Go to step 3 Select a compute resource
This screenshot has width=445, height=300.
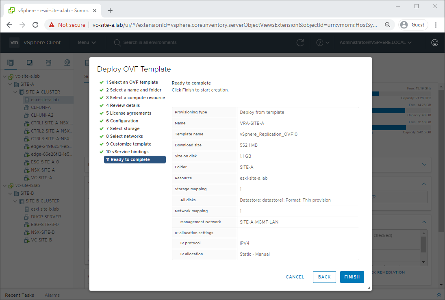click(135, 98)
